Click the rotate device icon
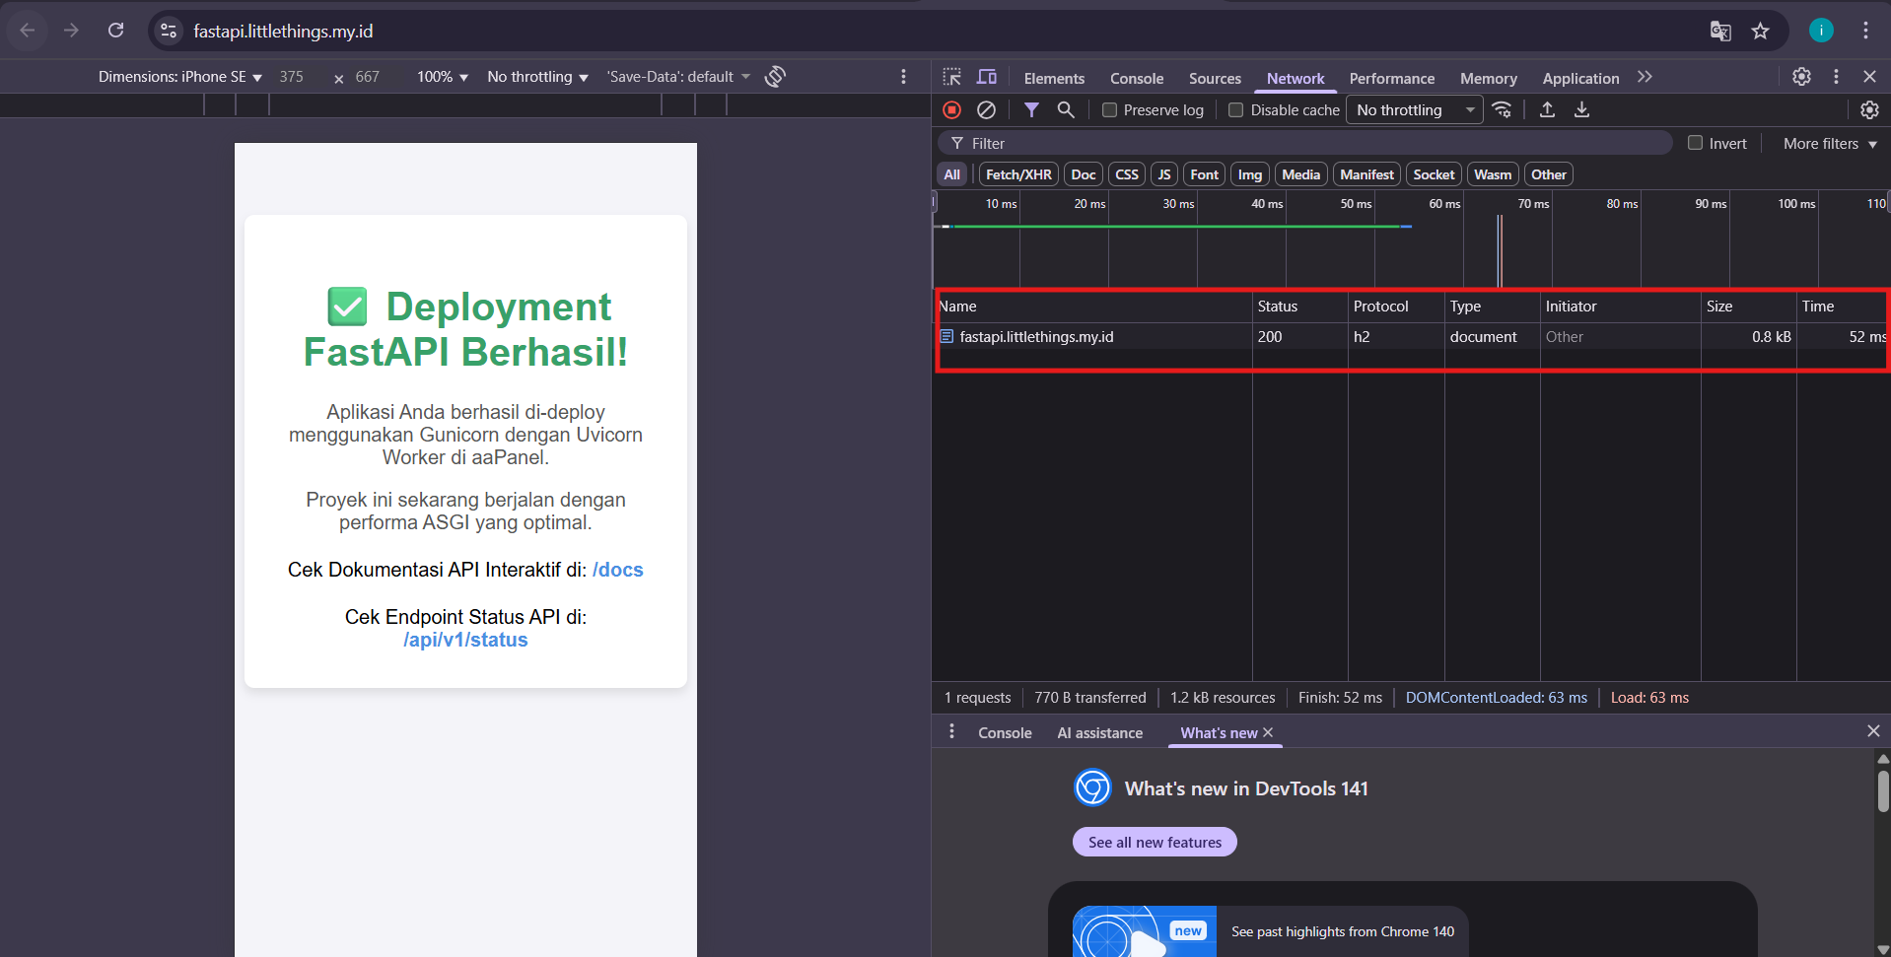Image resolution: width=1891 pixels, height=957 pixels. coord(775,76)
